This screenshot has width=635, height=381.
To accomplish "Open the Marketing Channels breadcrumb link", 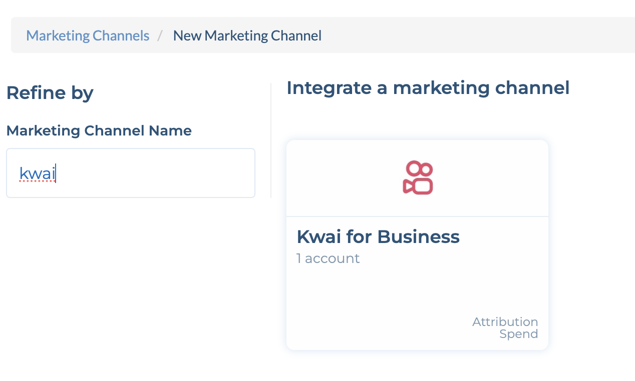I will pos(88,35).
